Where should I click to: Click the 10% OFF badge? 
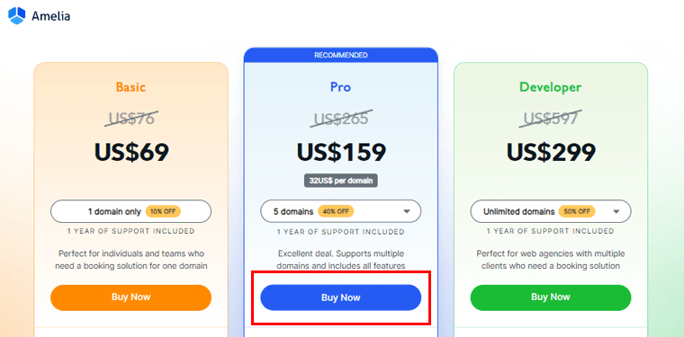163,211
